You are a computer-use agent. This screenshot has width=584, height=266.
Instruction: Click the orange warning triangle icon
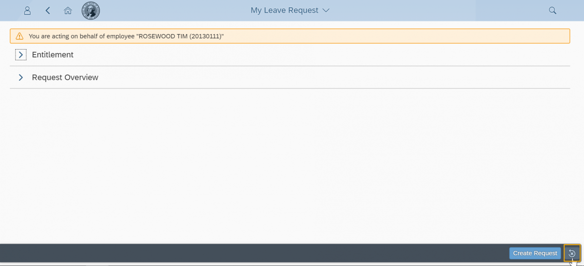pyautogui.click(x=19, y=36)
